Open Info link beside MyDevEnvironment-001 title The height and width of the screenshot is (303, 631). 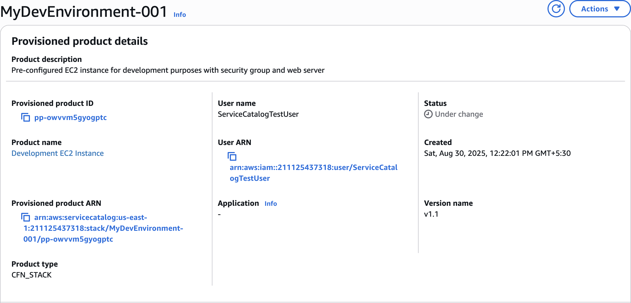(x=180, y=15)
